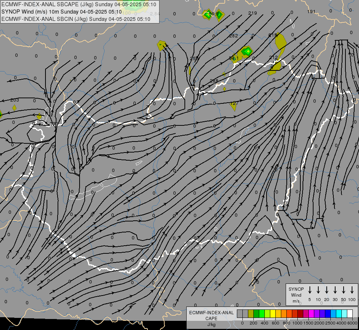Image resolution: width=359 pixels, height=330 pixels.
Task: Click the '30' wind speed legend value
Action: pyautogui.click(x=335, y=300)
